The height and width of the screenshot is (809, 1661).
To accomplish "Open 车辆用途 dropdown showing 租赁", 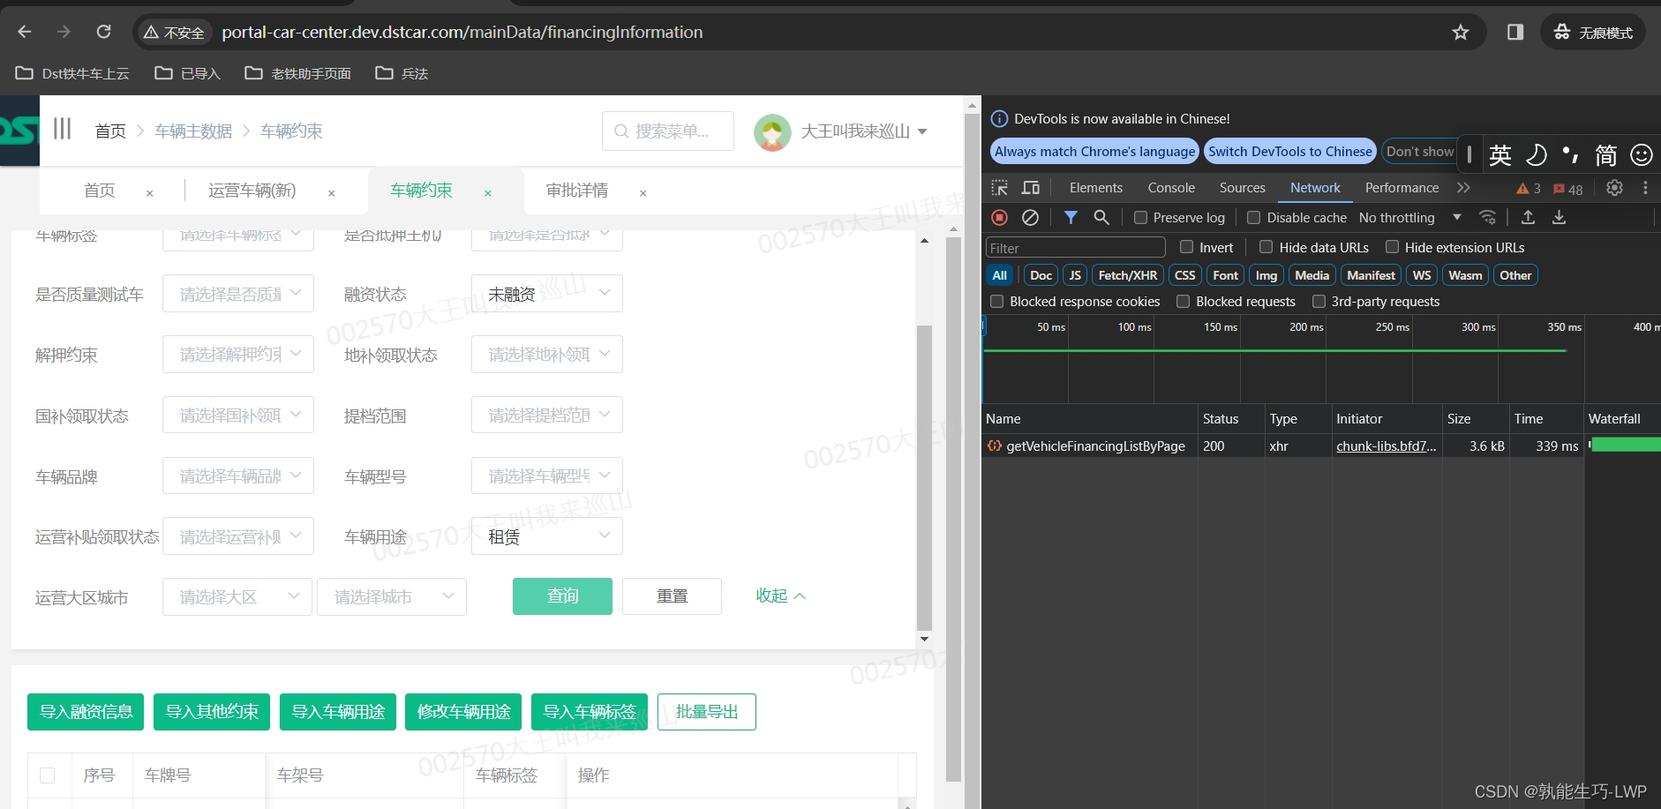I will [547, 536].
